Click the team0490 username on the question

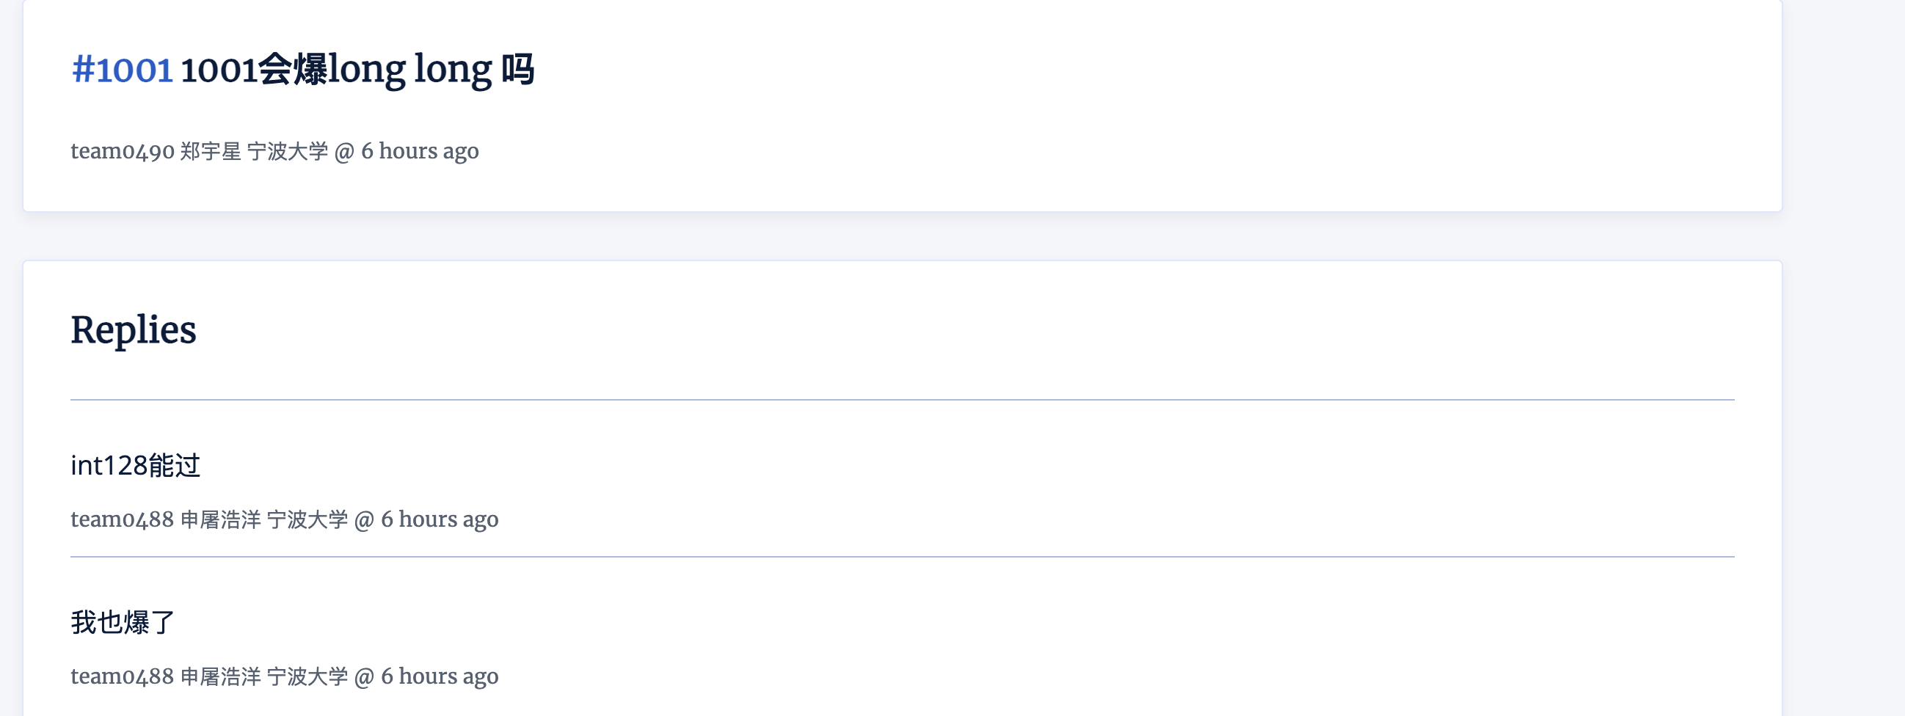[122, 151]
